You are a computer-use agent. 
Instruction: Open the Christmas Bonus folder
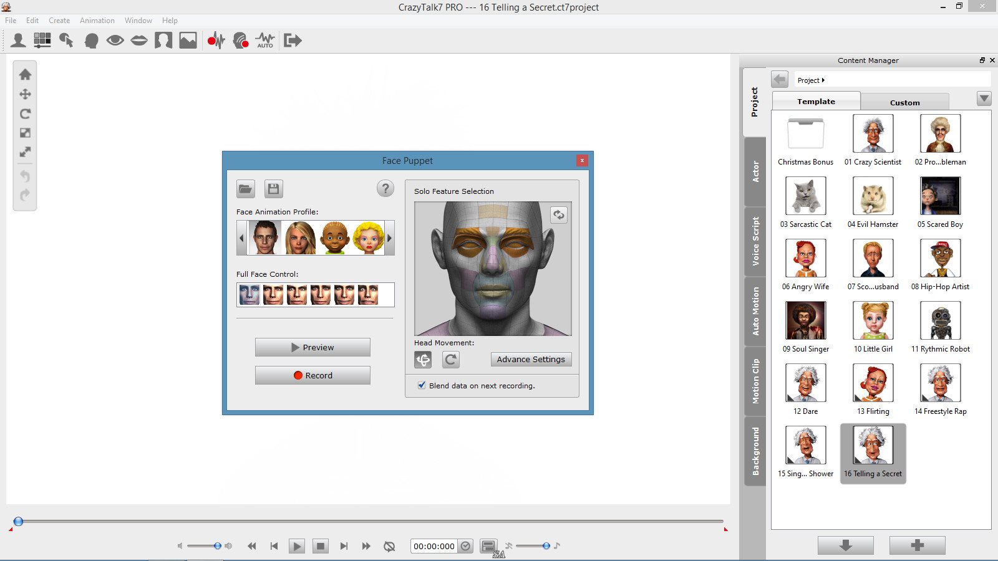(x=806, y=140)
